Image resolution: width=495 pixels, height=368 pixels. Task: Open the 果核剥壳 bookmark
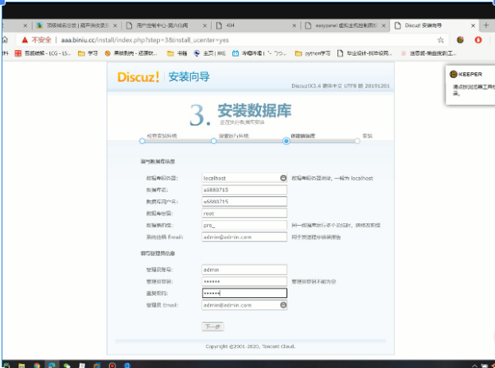pos(131,53)
